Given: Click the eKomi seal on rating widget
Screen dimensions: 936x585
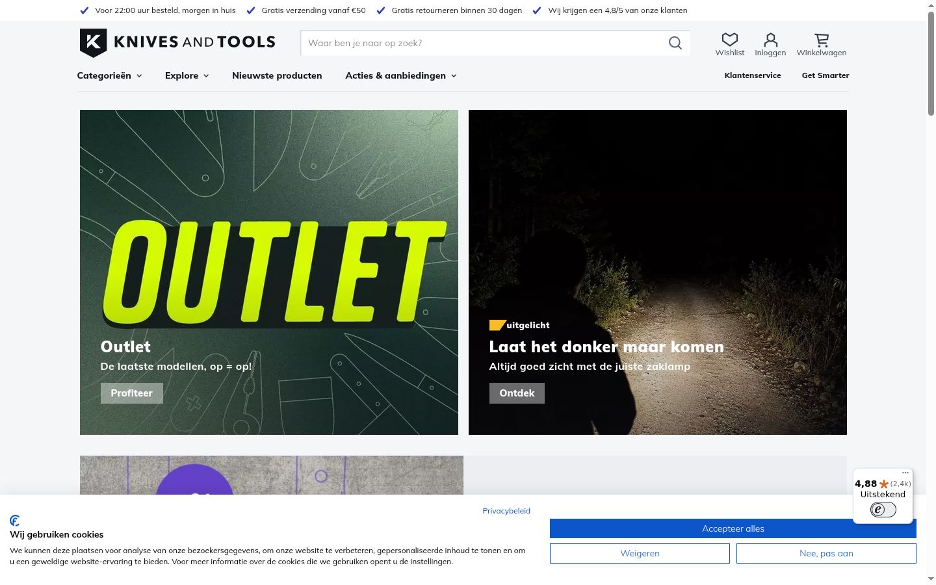Looking at the screenshot, I should pyautogui.click(x=883, y=510).
